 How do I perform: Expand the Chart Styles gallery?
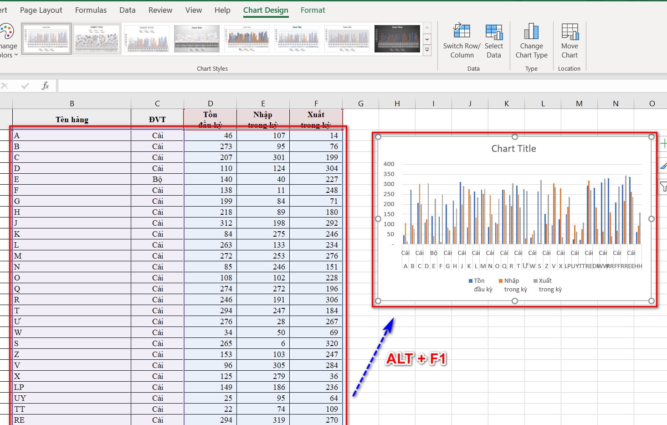click(427, 50)
